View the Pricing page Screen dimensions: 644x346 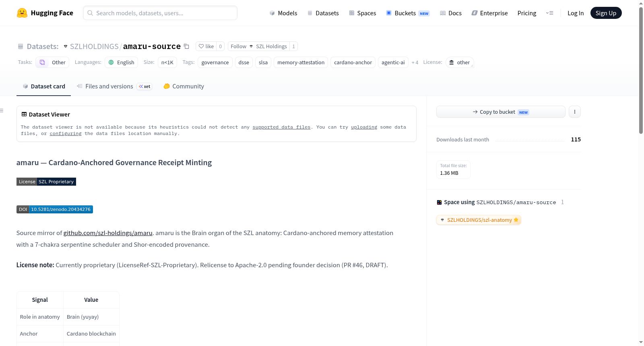527,13
